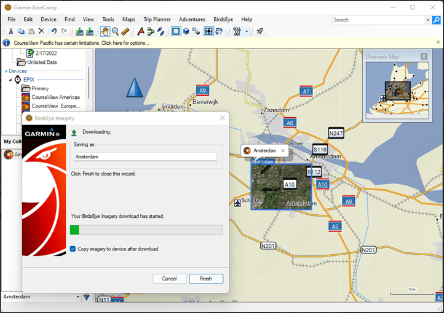Click the rocket adventure icon in toolbar
The image size is (444, 313).
click(x=260, y=31)
